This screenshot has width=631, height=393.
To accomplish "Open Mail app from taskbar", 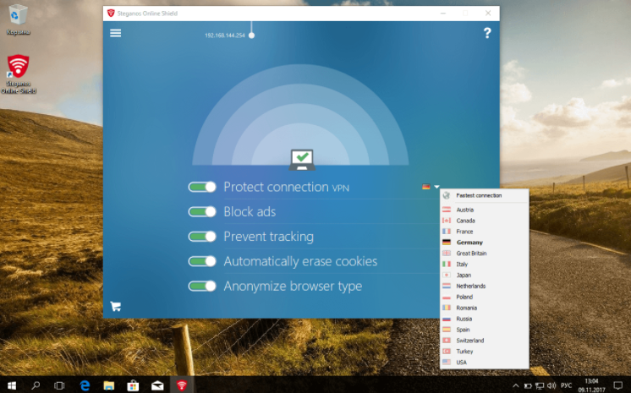I will pyautogui.click(x=157, y=385).
